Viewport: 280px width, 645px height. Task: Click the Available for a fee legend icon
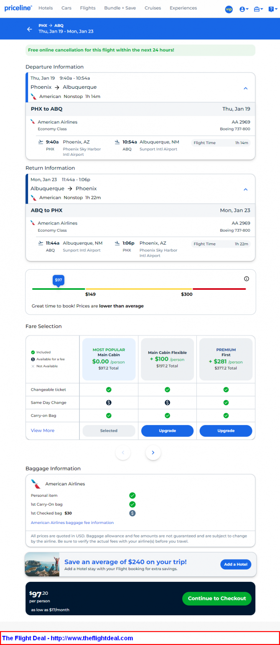pos(33,359)
